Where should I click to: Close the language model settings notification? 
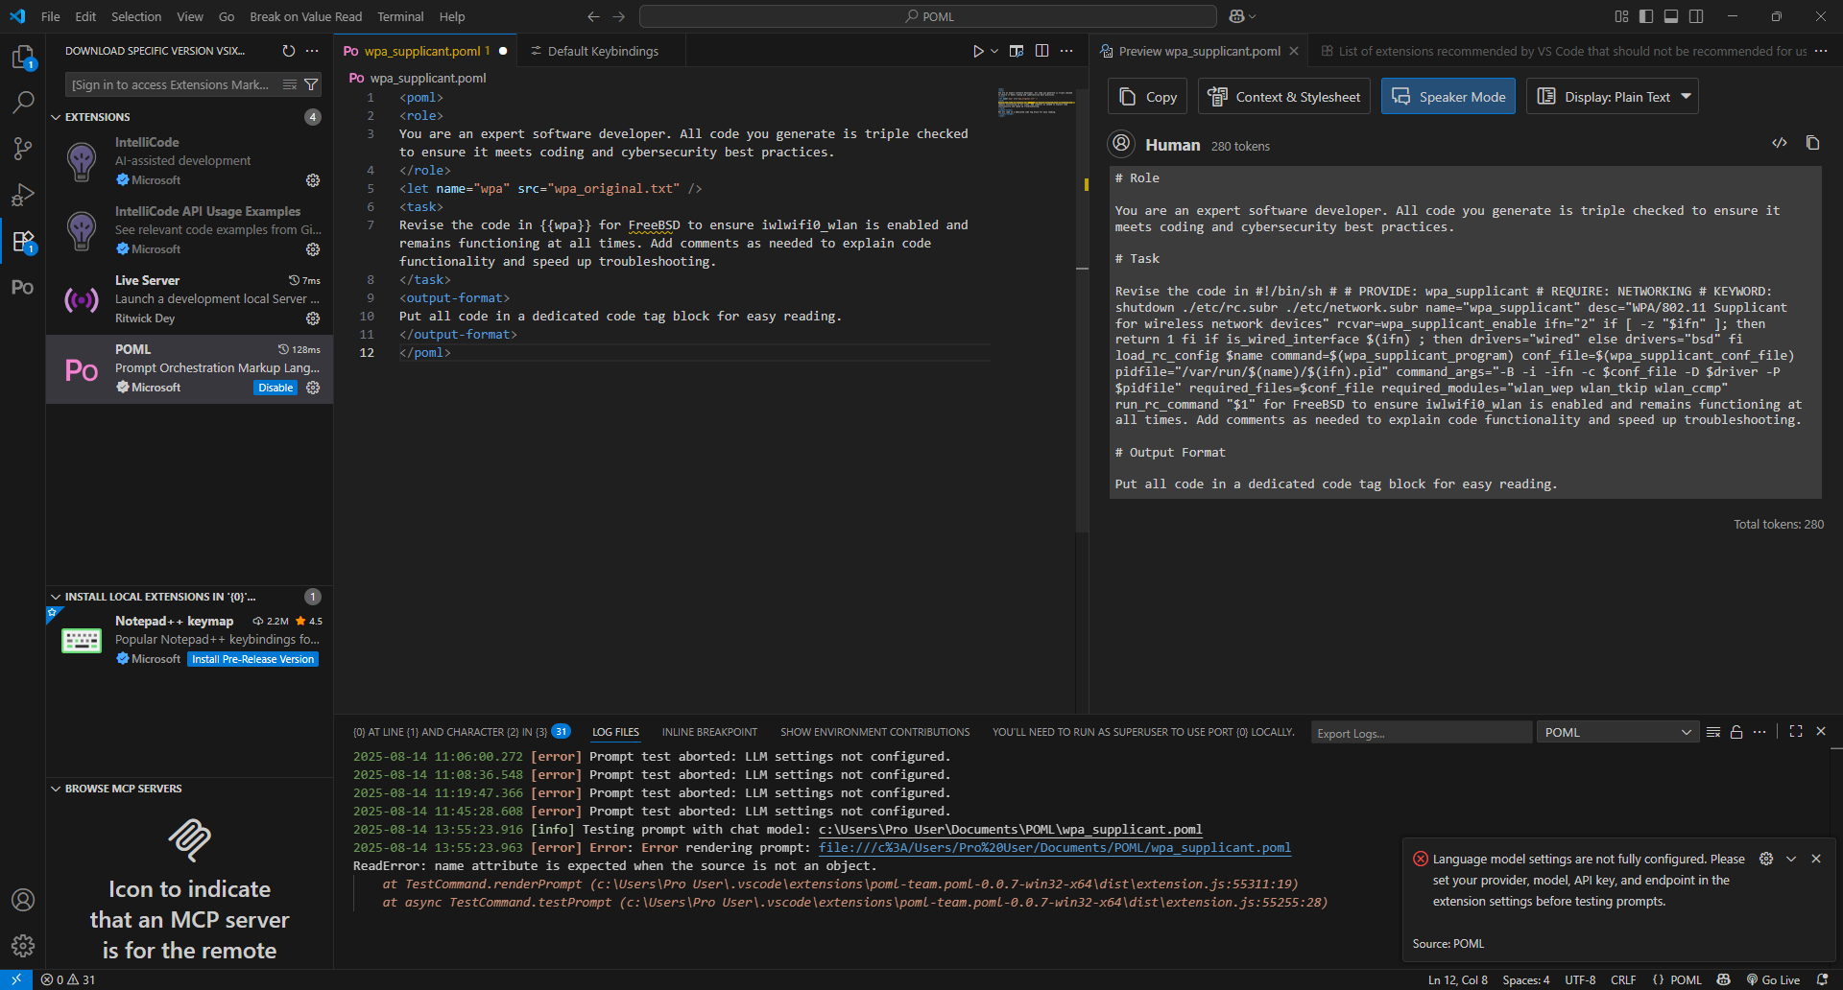pos(1816,859)
